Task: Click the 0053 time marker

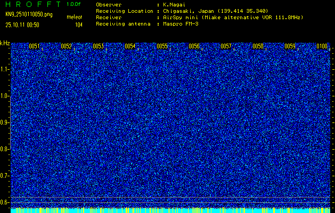Action: click(x=98, y=46)
